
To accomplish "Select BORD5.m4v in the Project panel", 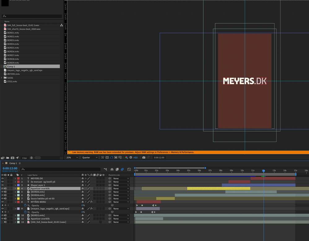I will tap(13, 48).
